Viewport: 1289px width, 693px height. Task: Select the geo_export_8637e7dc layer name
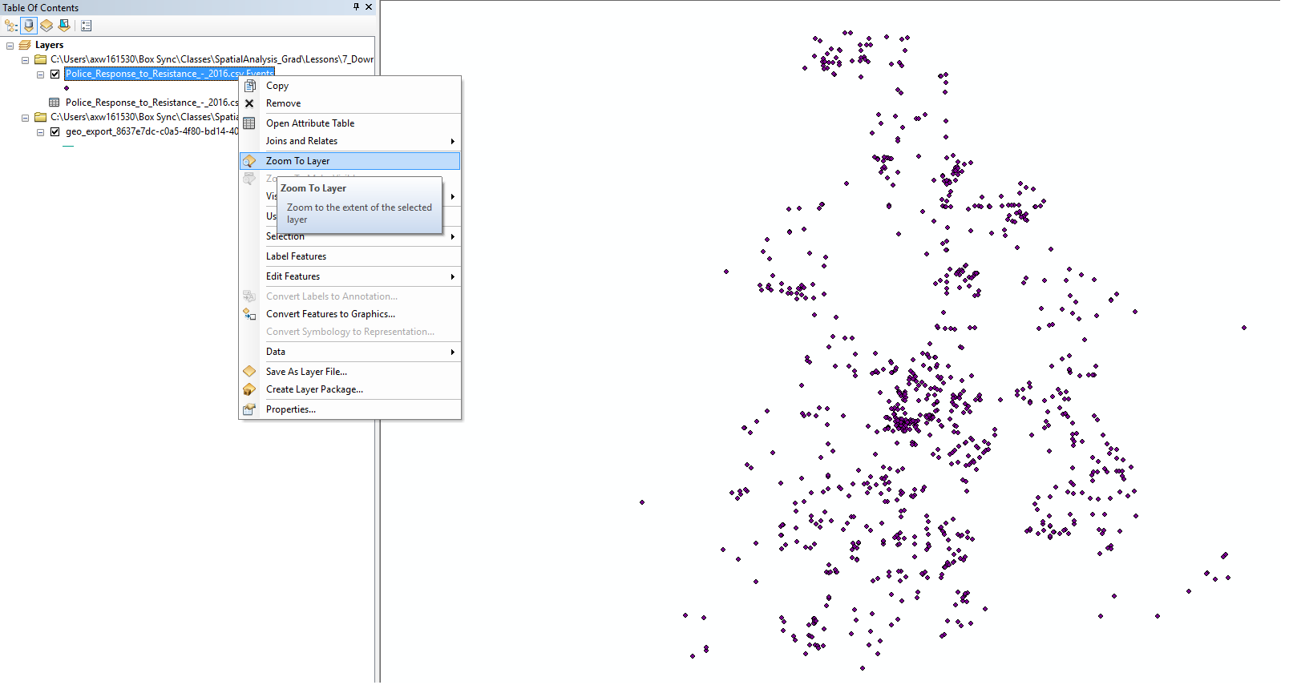pyautogui.click(x=152, y=131)
